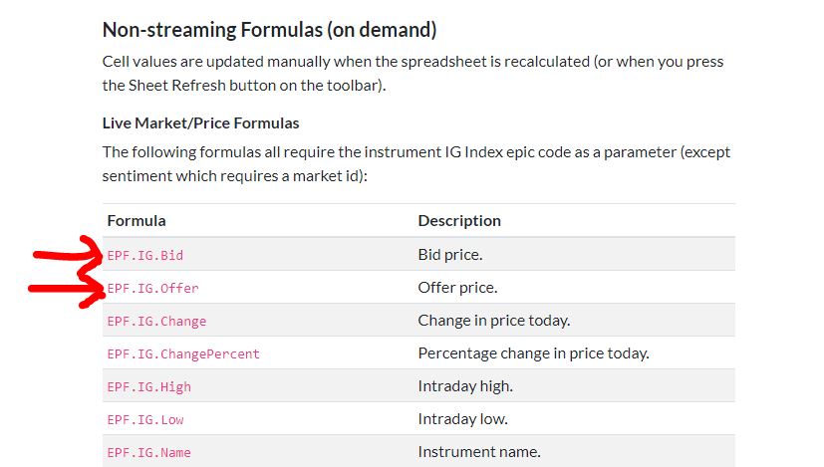Click the EPF.IG.Change formula code
This screenshot has width=824, height=467.
click(156, 321)
